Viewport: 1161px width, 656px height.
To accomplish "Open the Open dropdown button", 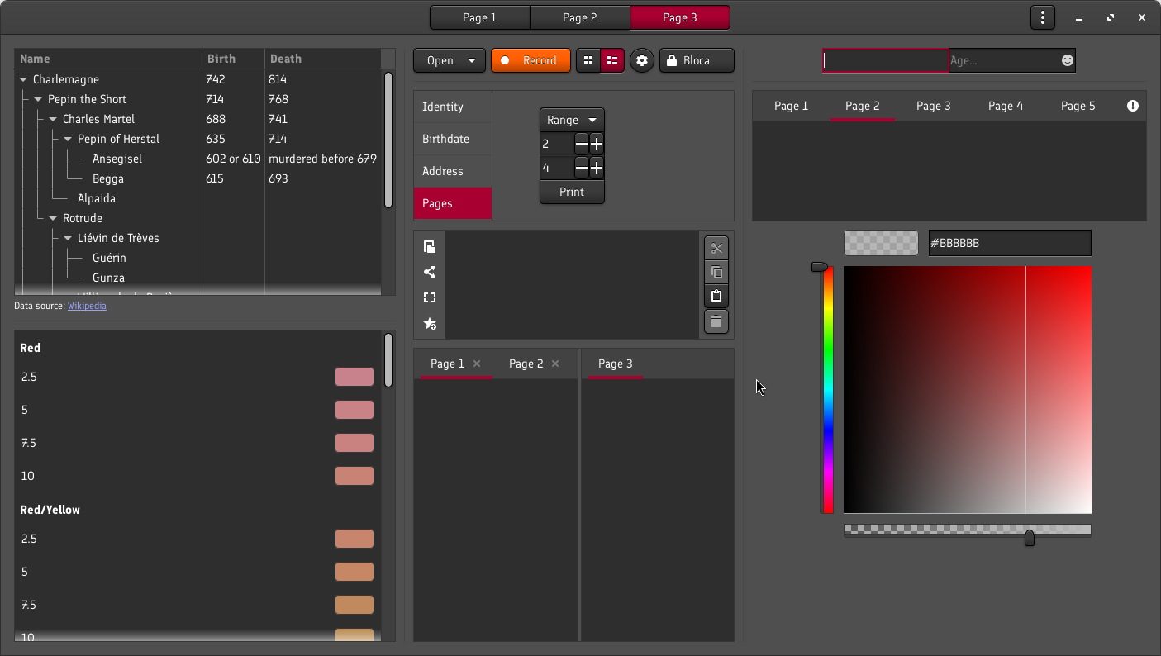I will [450, 60].
